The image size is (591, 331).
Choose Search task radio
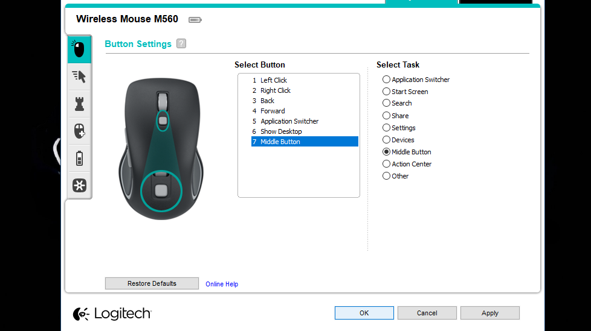386,103
